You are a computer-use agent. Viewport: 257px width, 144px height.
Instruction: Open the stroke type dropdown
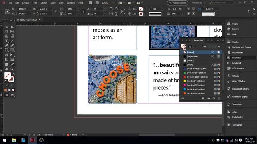163,14
